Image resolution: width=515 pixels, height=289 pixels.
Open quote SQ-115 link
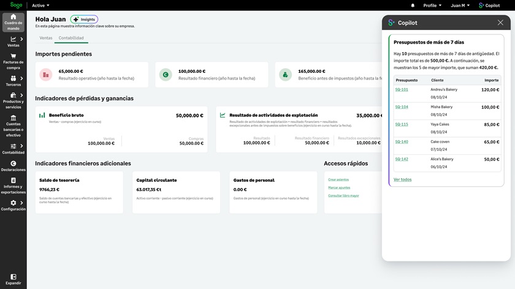coord(402,124)
